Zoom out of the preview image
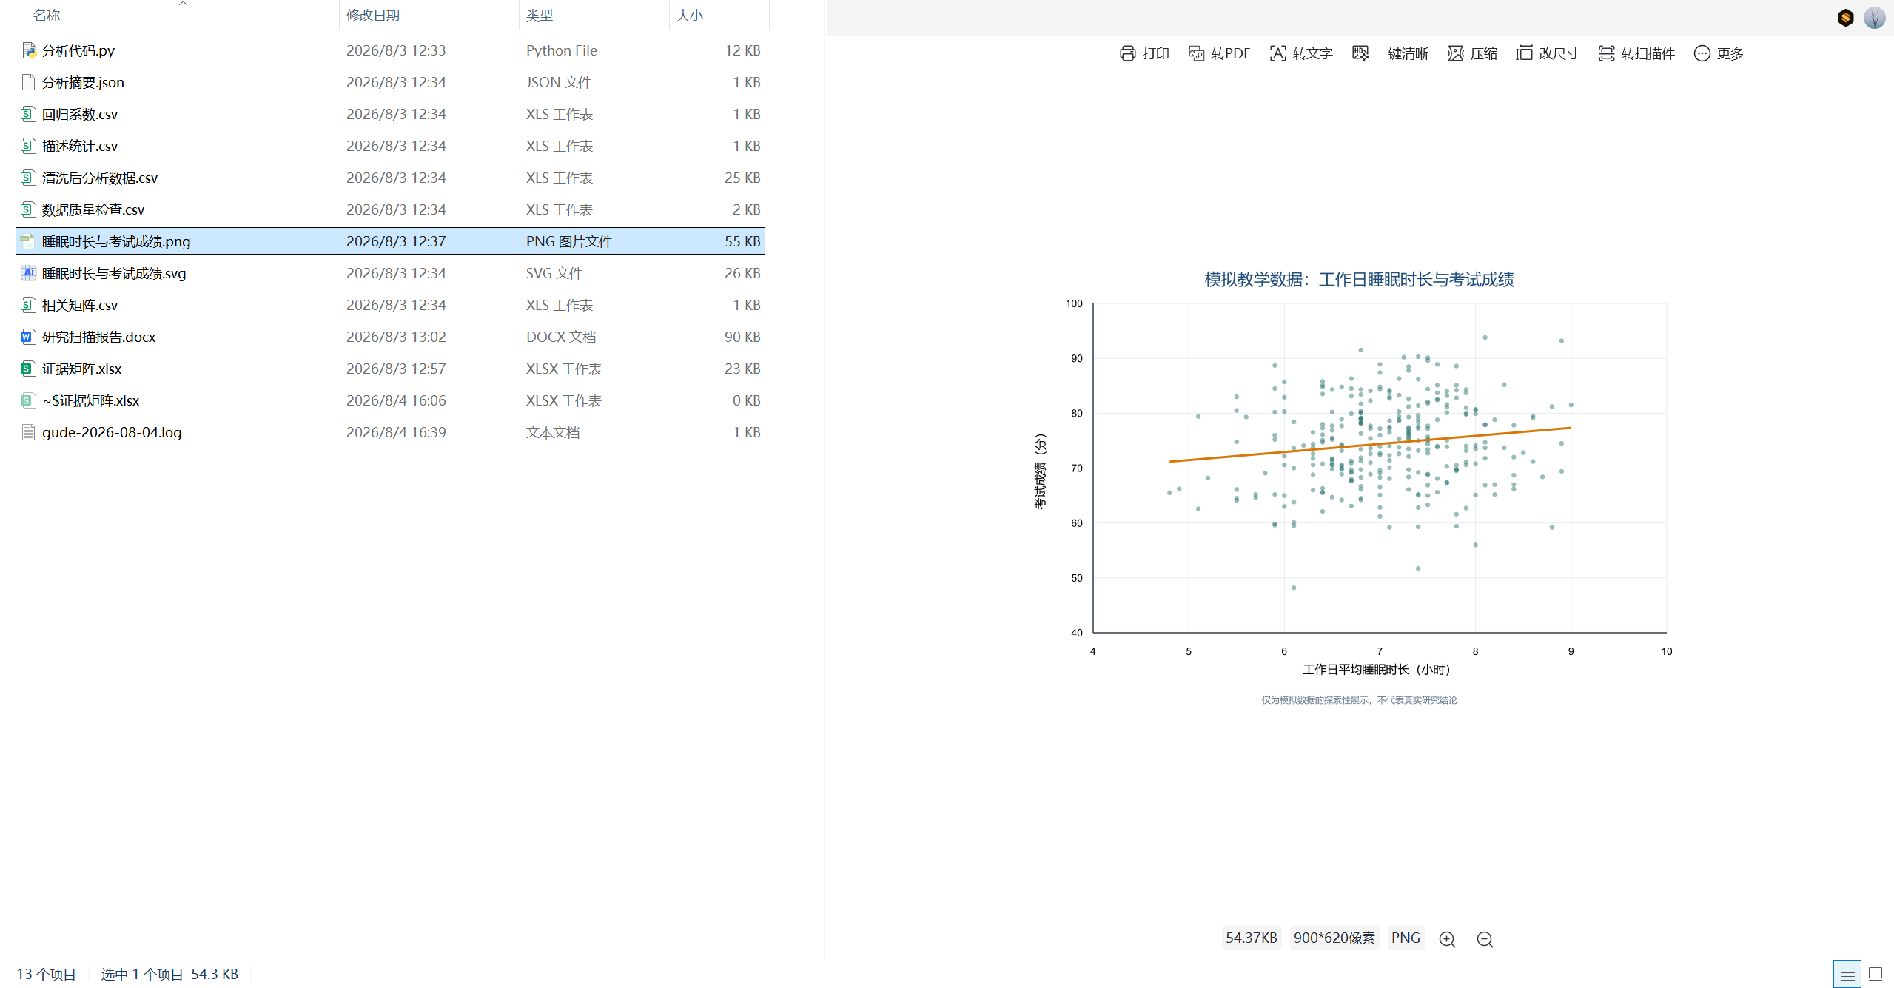Image resolution: width=1894 pixels, height=988 pixels. [1485, 939]
